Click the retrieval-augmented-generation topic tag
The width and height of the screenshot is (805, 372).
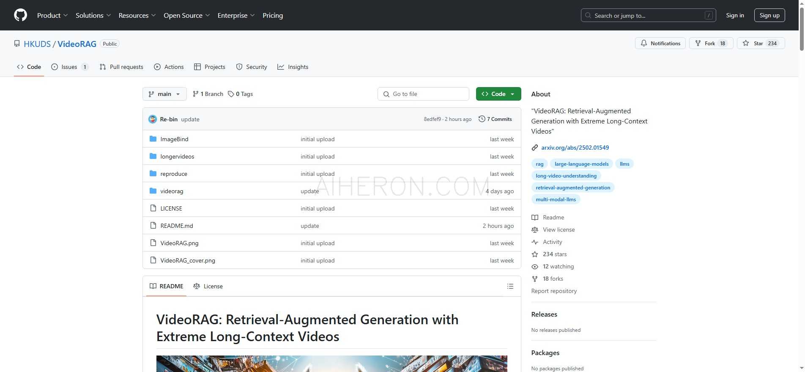coord(573,188)
